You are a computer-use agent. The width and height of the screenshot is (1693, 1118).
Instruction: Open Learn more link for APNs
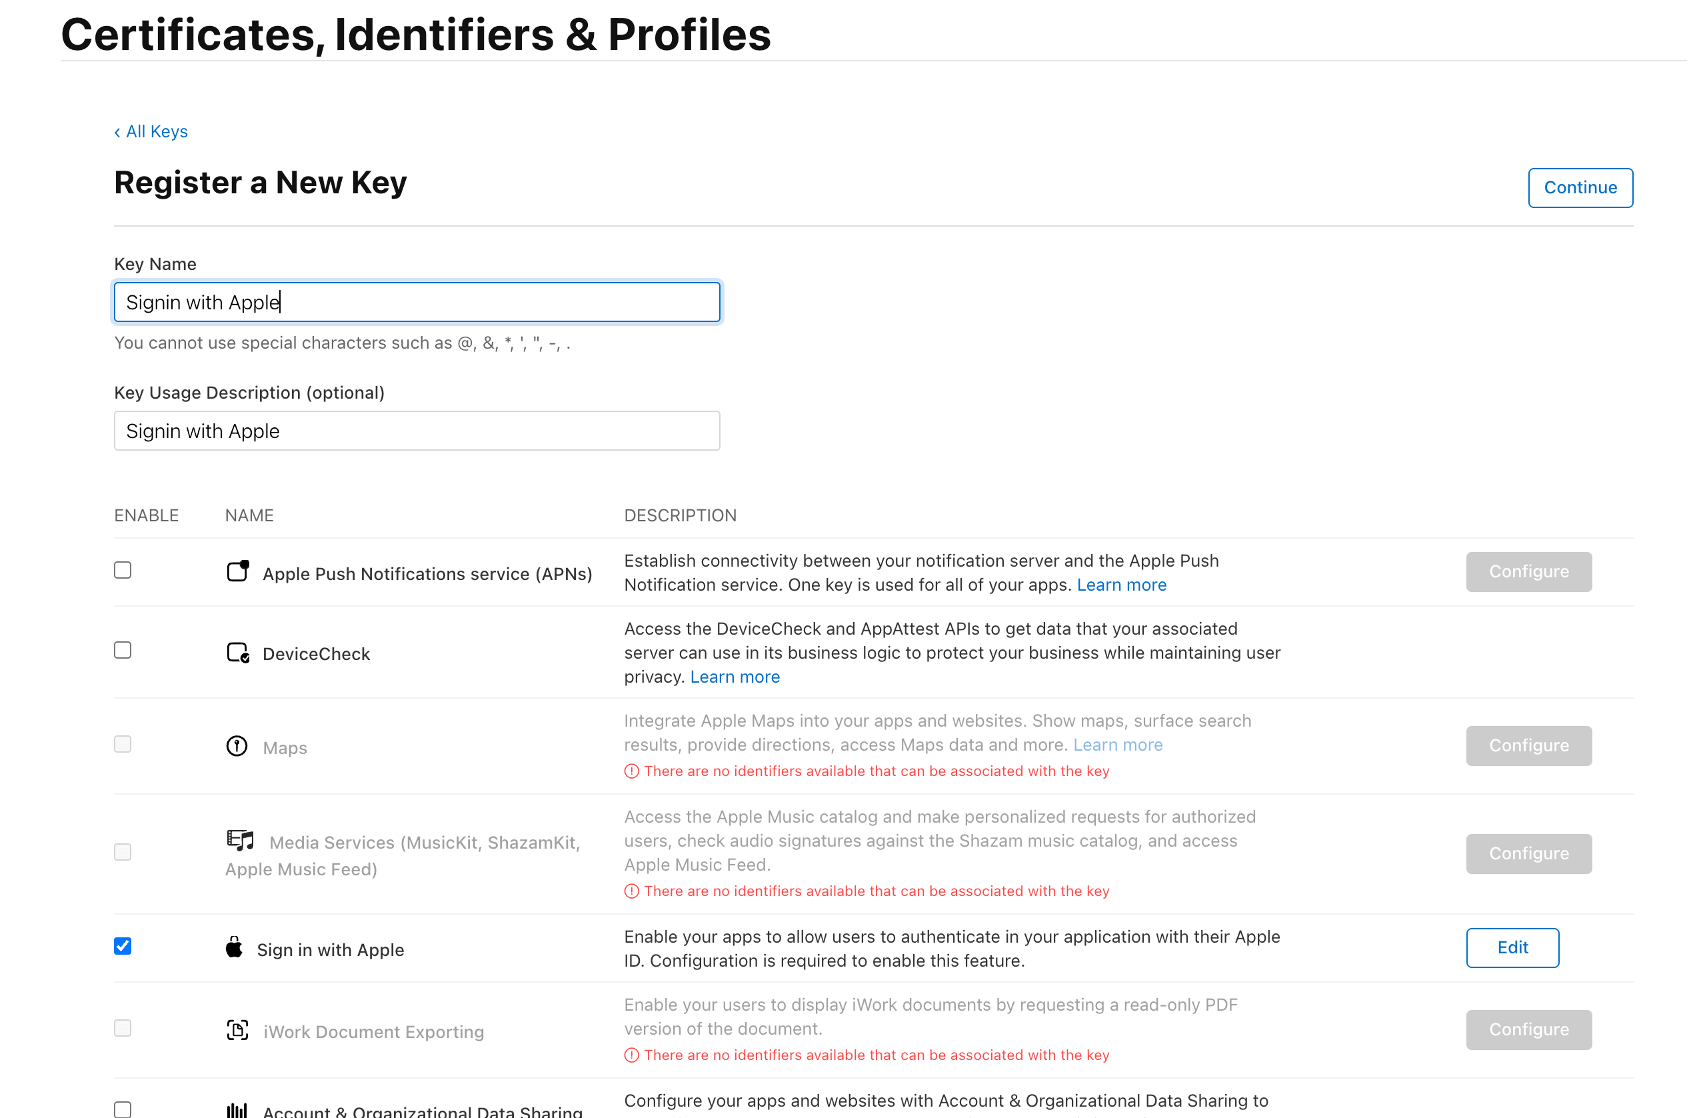(x=1121, y=585)
